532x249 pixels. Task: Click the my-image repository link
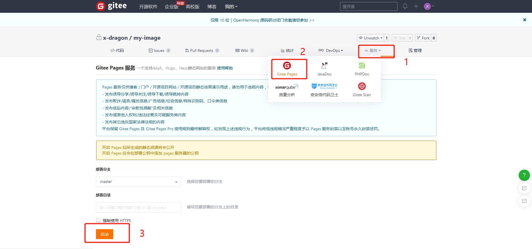point(147,38)
